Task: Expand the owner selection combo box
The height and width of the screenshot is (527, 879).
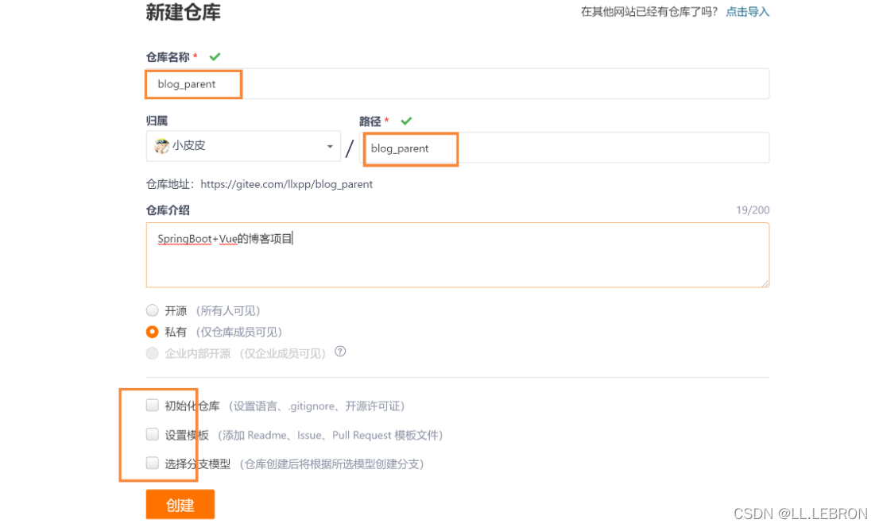Action: pyautogui.click(x=242, y=147)
